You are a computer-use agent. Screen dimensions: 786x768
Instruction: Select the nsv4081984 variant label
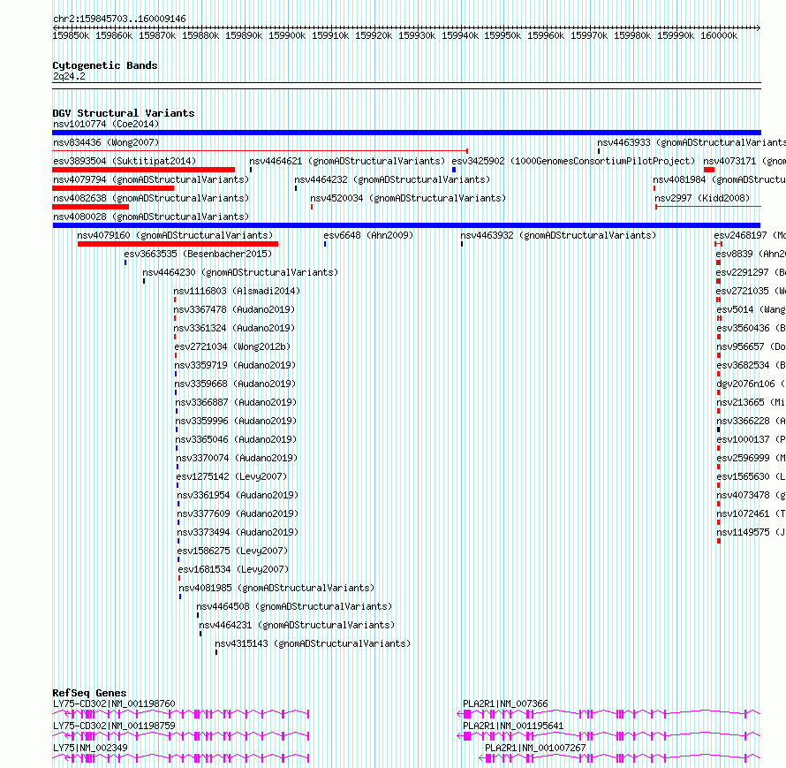[720, 179]
